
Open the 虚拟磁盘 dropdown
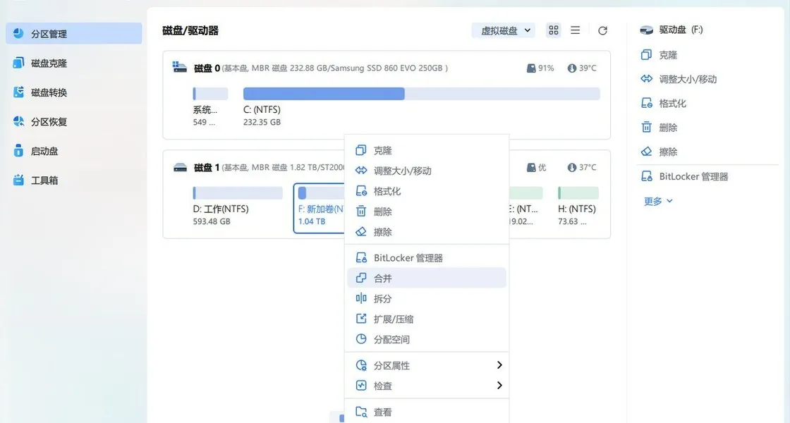click(x=504, y=30)
